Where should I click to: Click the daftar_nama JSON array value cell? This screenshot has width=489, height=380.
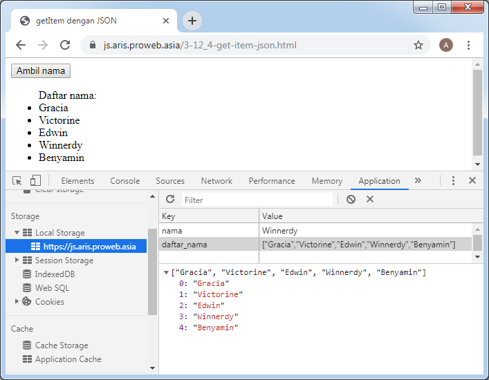click(x=365, y=245)
